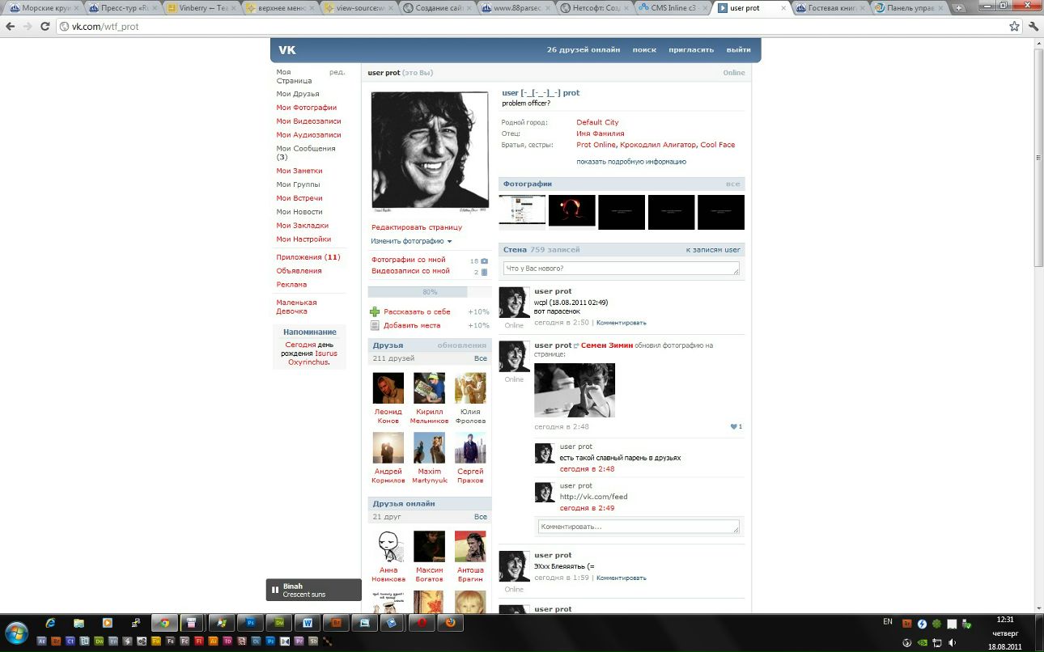Click the 80% profile completion bar
The width and height of the screenshot is (1044, 652).
point(430,291)
